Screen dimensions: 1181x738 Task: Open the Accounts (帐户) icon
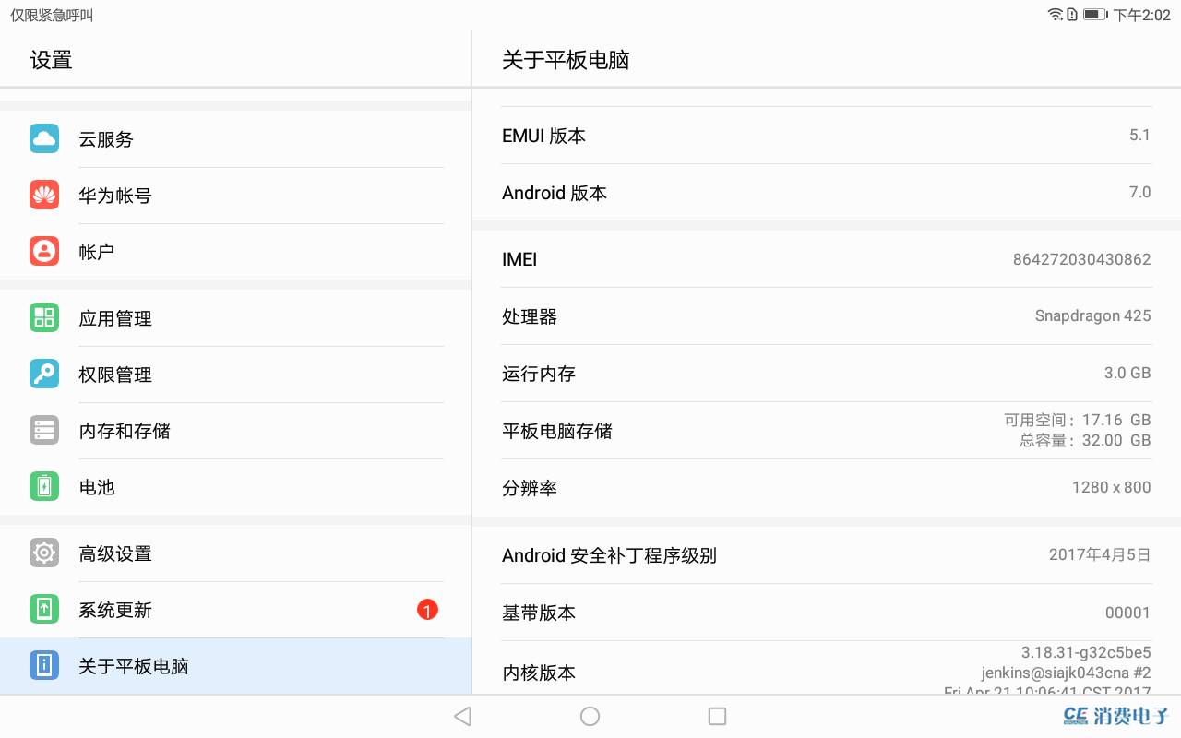tap(43, 250)
